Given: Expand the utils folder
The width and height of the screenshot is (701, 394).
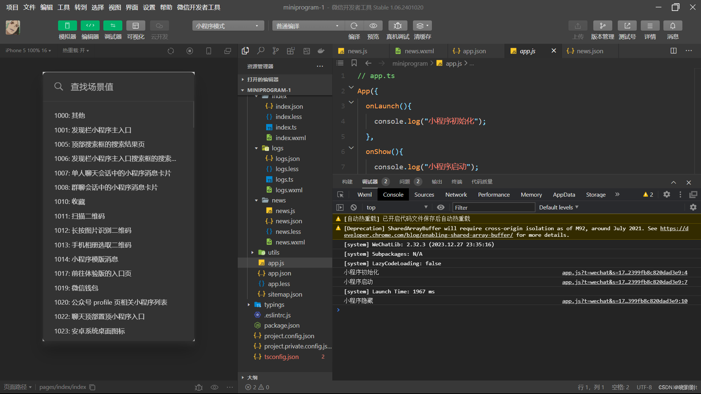Looking at the screenshot, I should (x=273, y=252).
